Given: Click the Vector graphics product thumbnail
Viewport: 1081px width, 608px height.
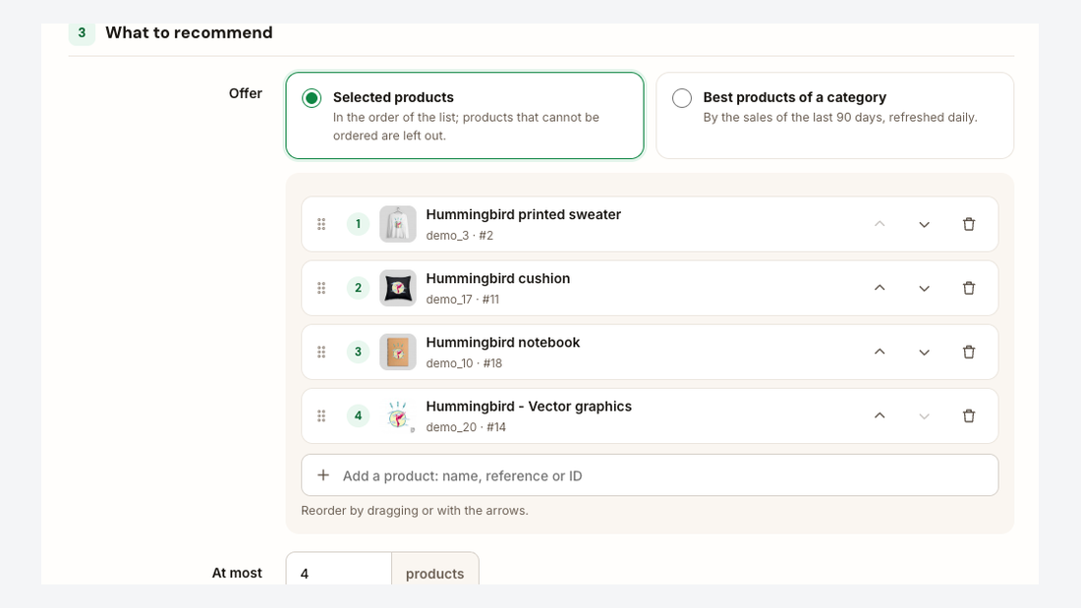Looking at the screenshot, I should [398, 415].
